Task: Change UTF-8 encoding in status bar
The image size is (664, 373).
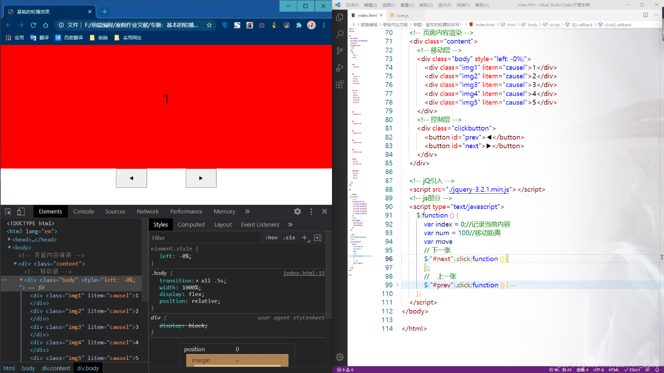Action: (598, 370)
